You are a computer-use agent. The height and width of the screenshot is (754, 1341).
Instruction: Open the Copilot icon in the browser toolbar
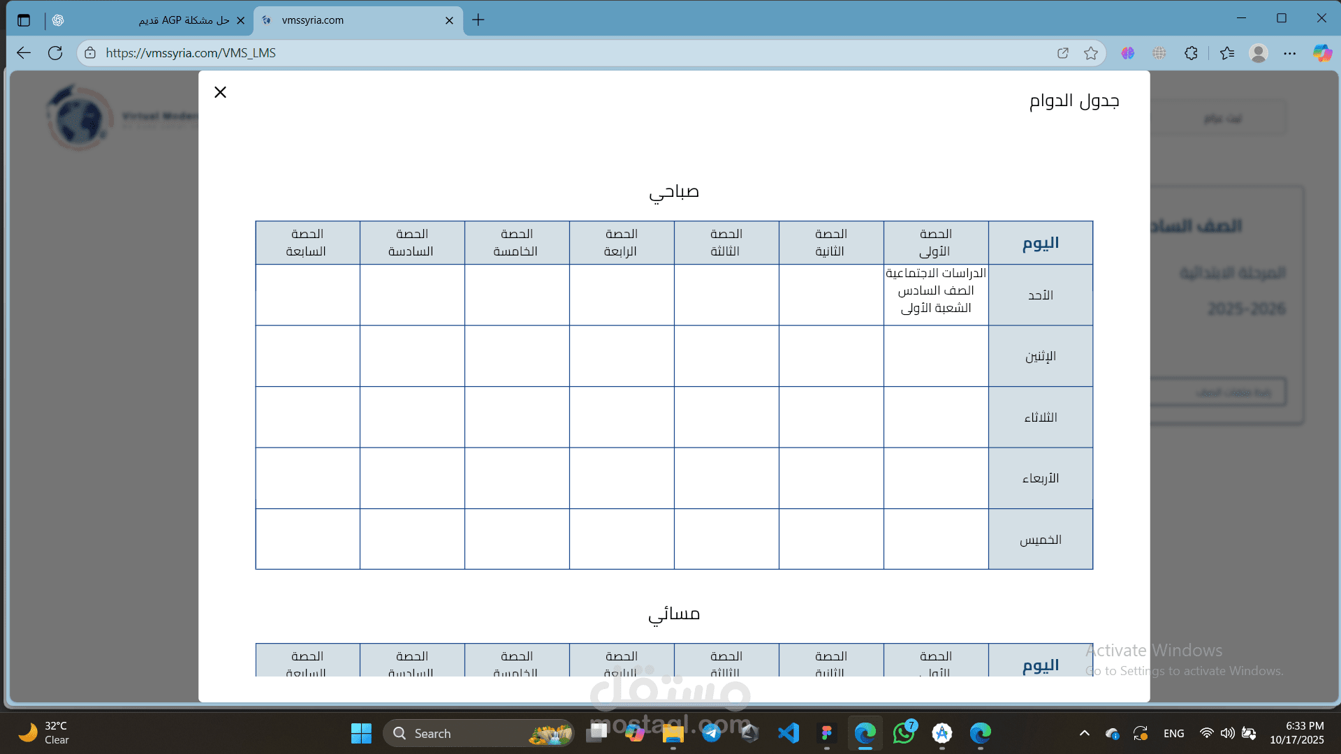click(x=1321, y=53)
